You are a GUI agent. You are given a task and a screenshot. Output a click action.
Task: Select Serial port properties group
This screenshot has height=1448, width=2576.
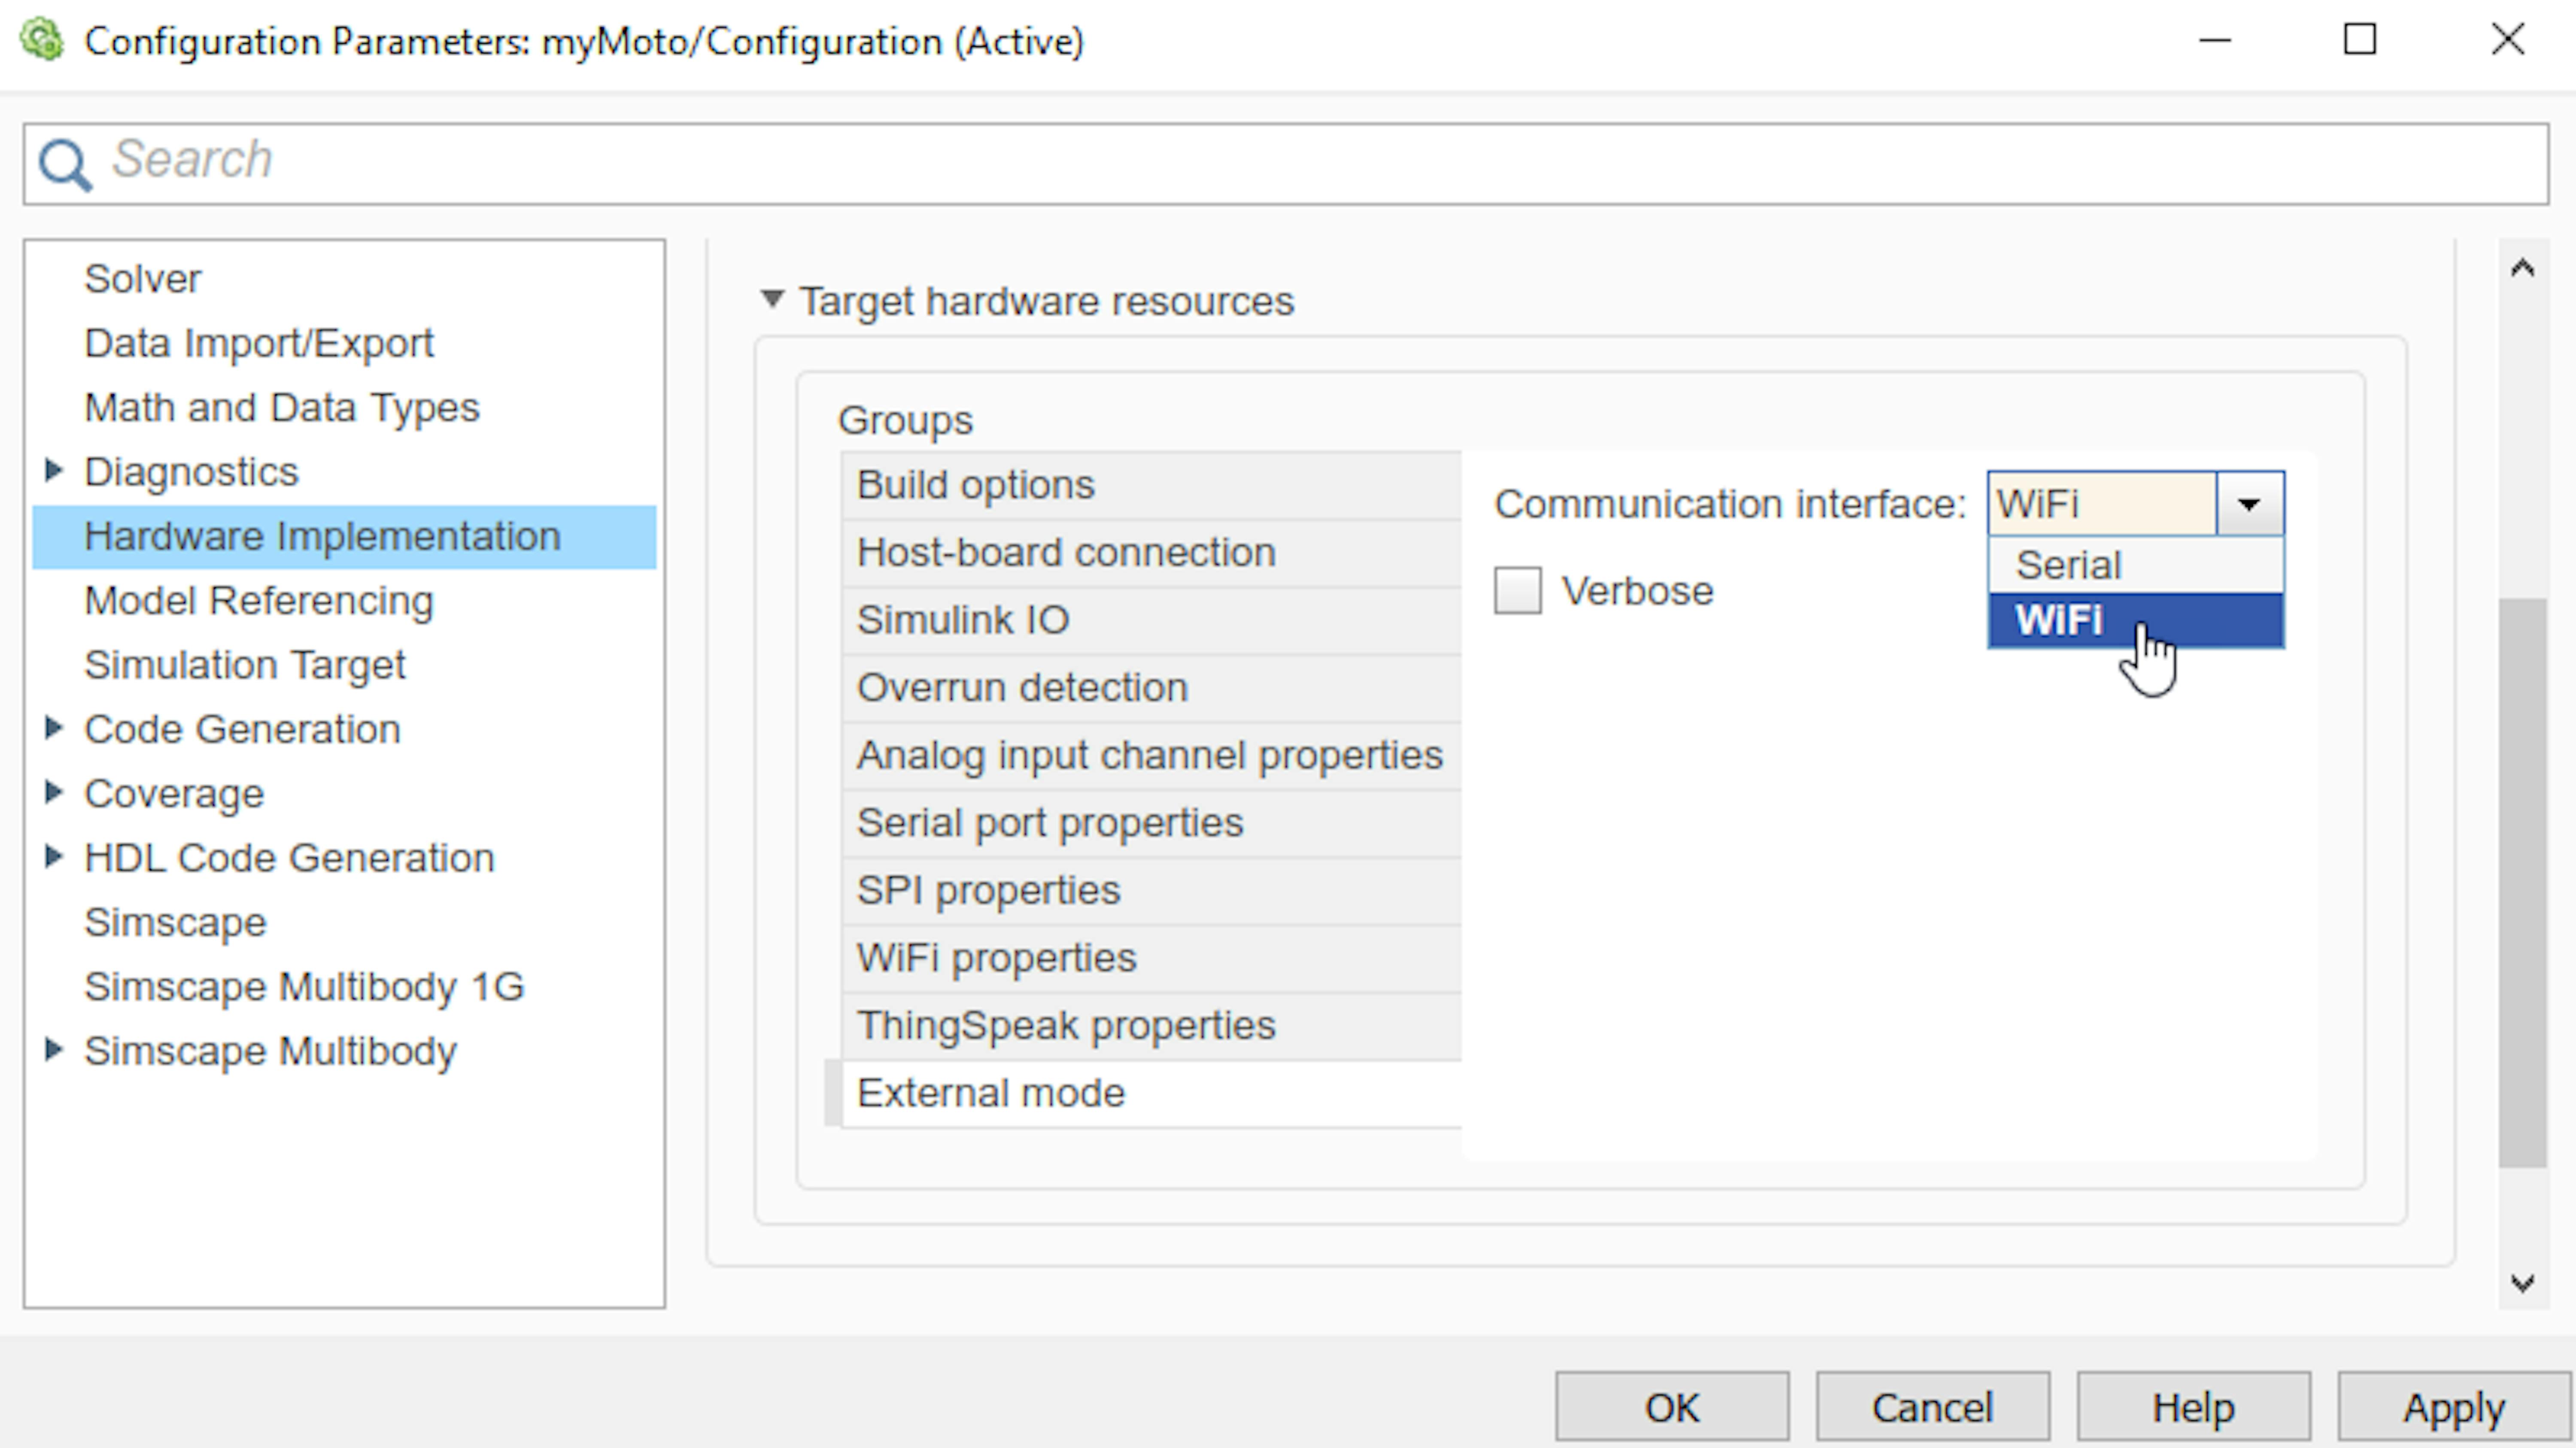pyautogui.click(x=1151, y=823)
